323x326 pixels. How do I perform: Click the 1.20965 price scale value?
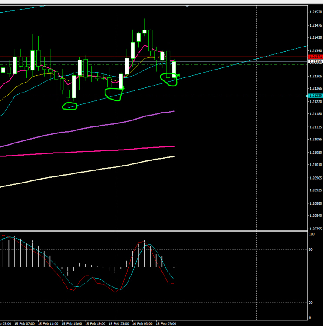tap(316, 178)
